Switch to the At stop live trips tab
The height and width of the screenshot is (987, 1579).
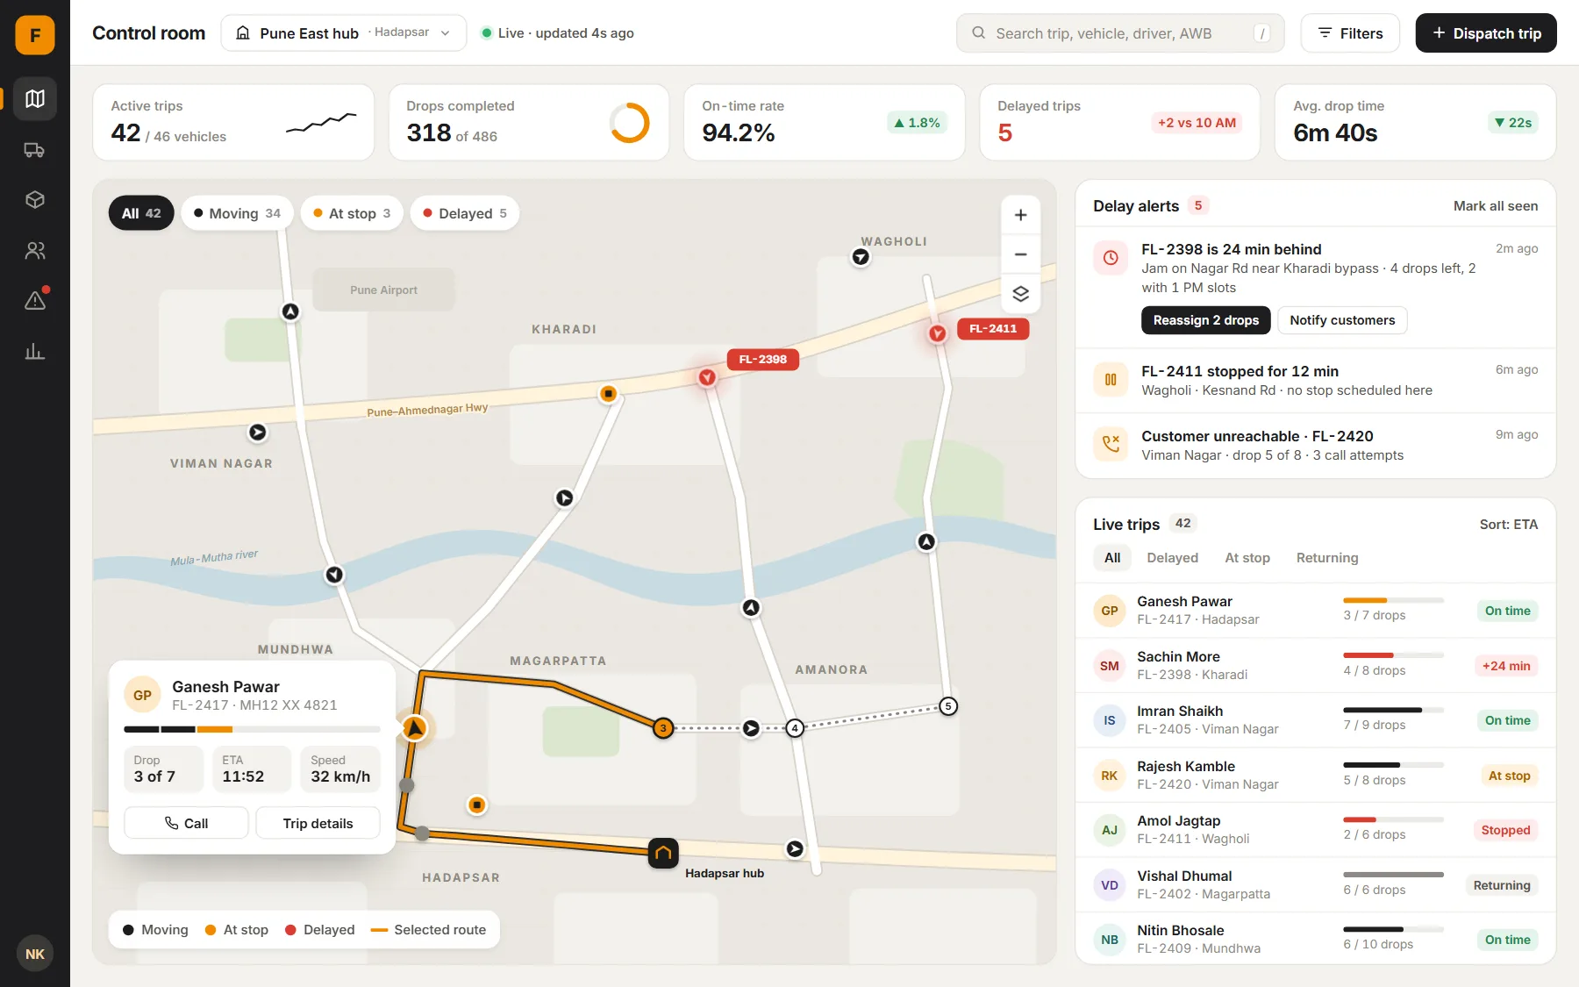tap(1247, 558)
